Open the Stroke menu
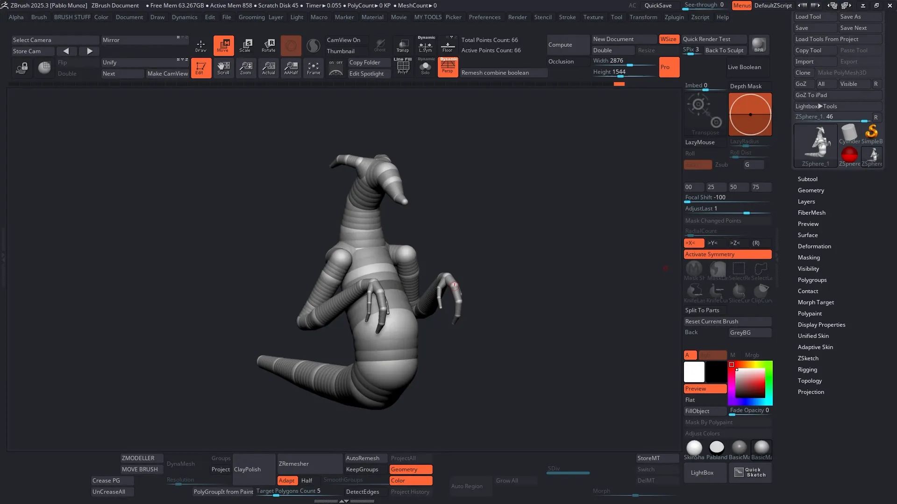Screen dimensions: 897x504 pyautogui.click(x=567, y=17)
